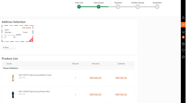Click the orange coin wallet sidebar icon
The height and width of the screenshot is (103, 186).
[x=183, y=25]
